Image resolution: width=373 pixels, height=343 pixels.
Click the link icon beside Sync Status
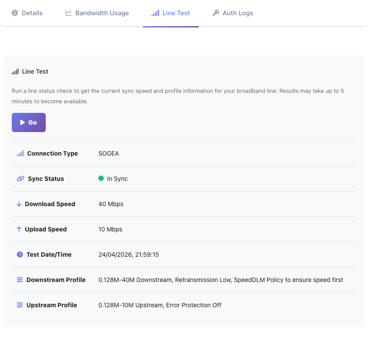(20, 179)
